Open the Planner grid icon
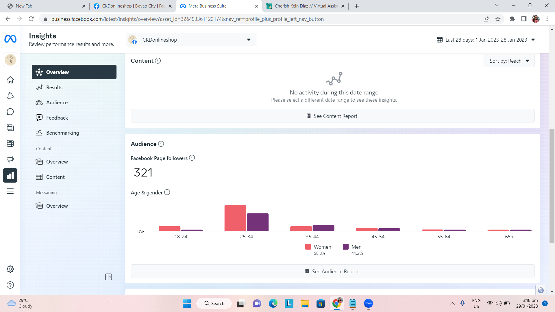 click(x=10, y=144)
